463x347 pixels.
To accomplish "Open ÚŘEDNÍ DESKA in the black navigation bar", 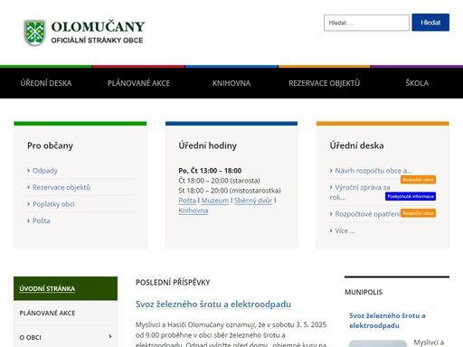I will click(x=46, y=83).
